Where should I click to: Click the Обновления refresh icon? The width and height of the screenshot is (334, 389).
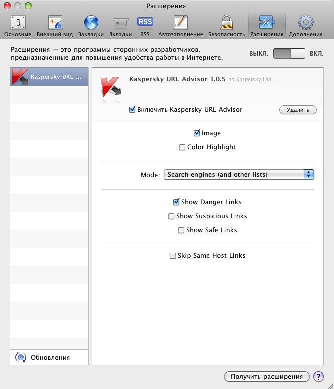(x=21, y=357)
